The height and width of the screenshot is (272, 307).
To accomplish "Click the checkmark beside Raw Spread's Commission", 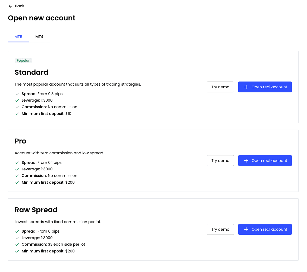I will (x=17, y=245).
